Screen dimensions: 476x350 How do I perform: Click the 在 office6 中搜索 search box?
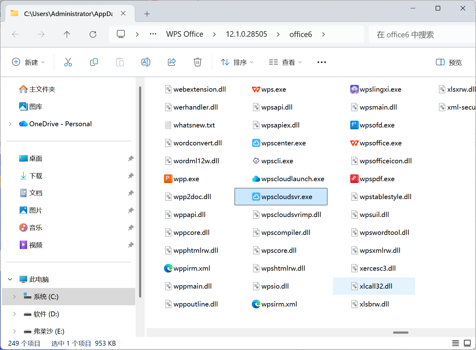[422, 35]
